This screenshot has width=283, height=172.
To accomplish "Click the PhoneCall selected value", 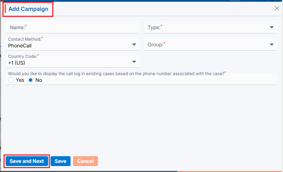I will [20, 46].
